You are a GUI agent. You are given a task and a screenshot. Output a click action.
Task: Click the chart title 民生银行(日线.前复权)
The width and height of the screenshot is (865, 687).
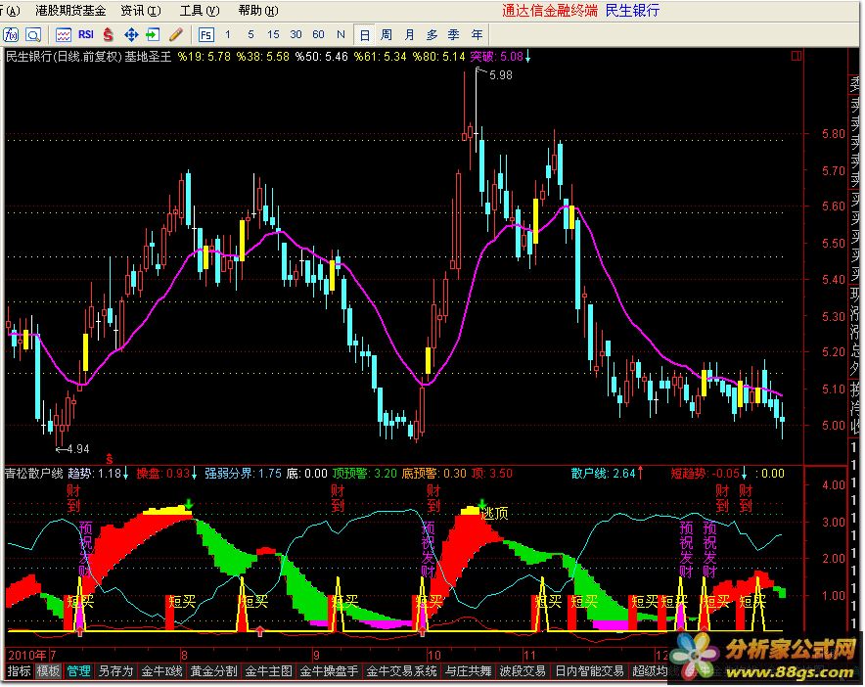click(63, 57)
